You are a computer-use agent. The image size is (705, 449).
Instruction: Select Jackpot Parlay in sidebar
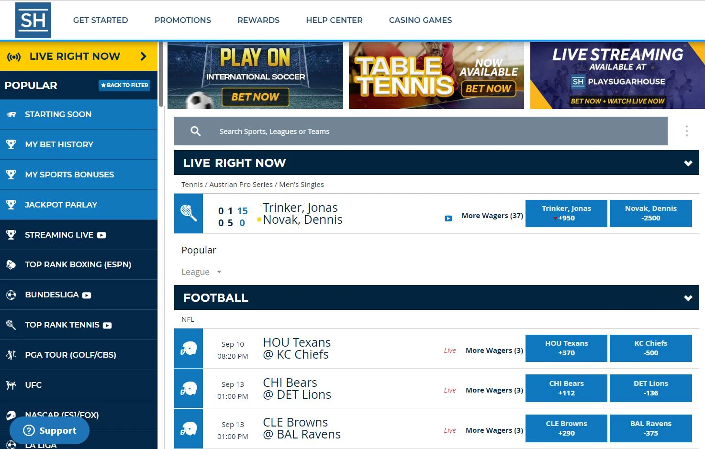point(78,205)
